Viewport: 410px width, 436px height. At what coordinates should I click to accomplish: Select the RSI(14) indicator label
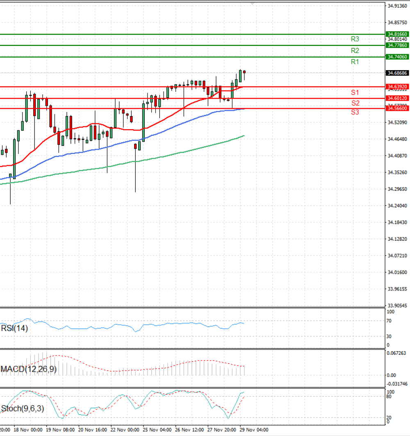[14, 329]
